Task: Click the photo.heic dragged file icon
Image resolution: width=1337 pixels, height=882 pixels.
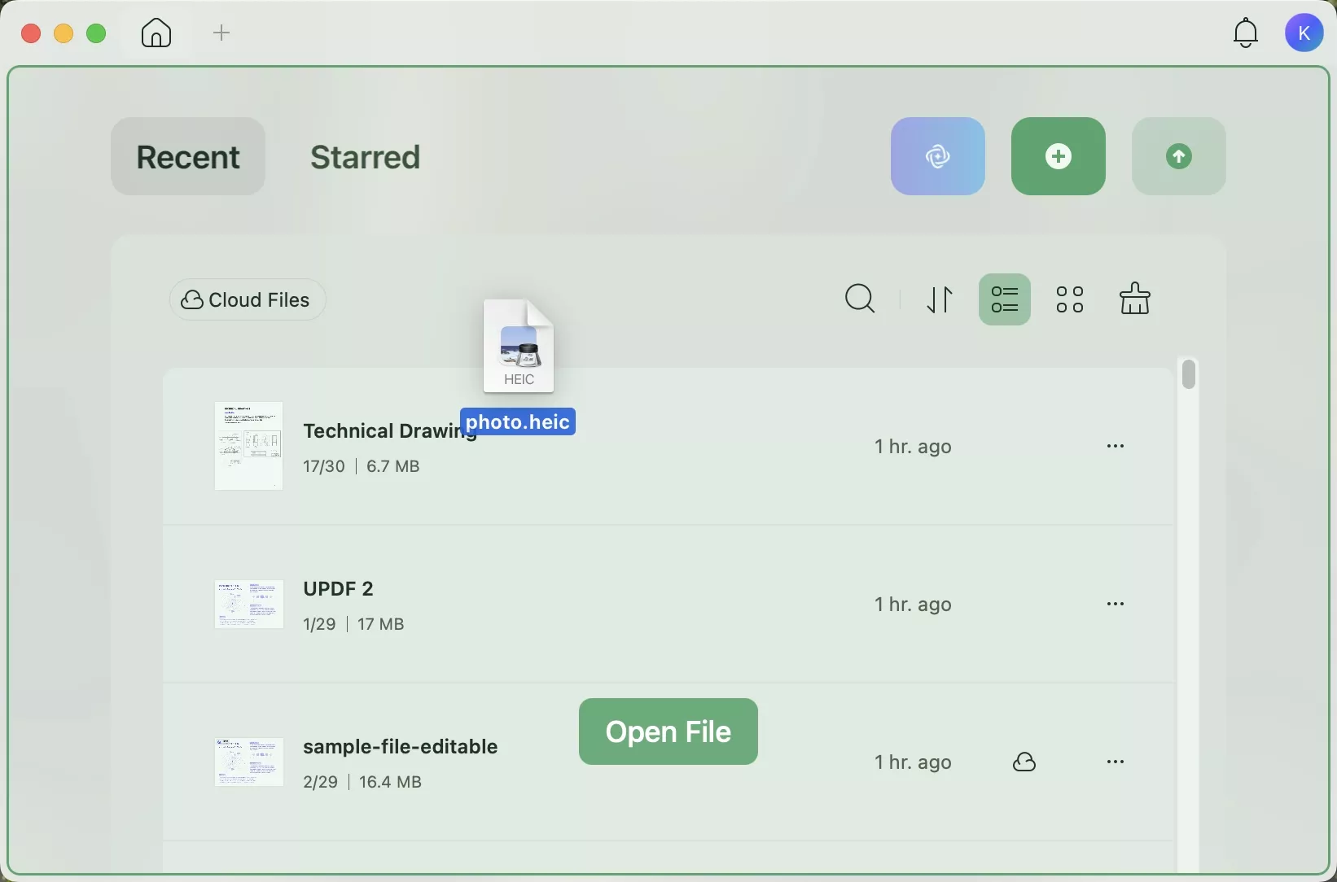Action: click(x=518, y=346)
